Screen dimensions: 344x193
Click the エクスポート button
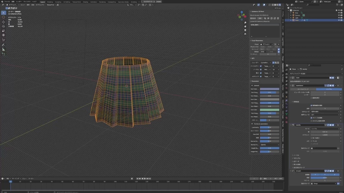[x=148, y=2]
